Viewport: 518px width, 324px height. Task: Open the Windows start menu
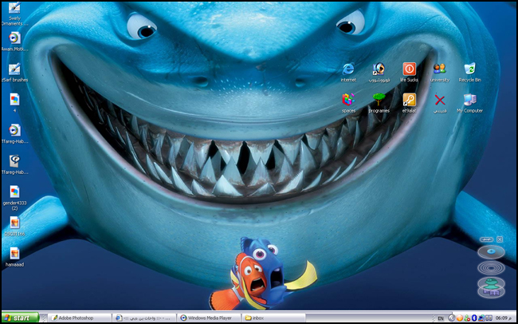coord(21,318)
